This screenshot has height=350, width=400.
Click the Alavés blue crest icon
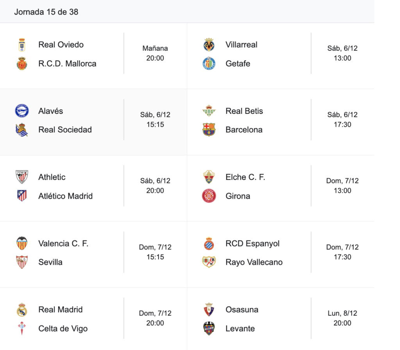point(22,111)
